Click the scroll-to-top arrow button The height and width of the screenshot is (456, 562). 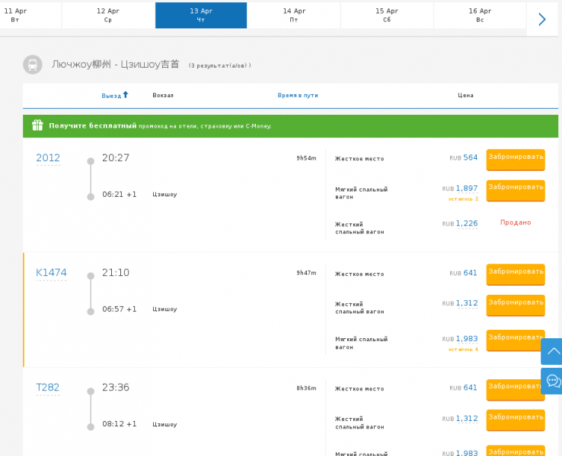[x=552, y=351]
